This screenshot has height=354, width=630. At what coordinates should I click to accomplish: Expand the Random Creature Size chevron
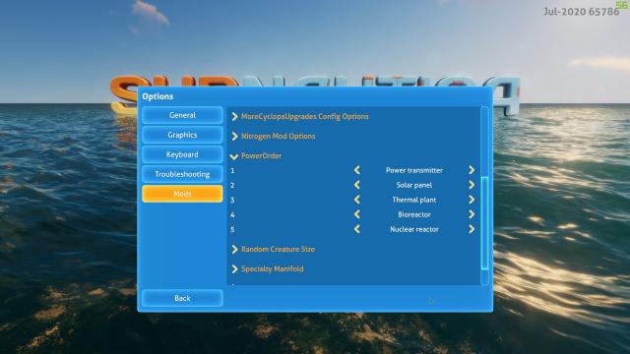234,249
